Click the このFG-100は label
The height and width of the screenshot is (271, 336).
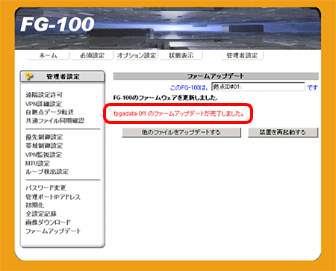(189, 87)
